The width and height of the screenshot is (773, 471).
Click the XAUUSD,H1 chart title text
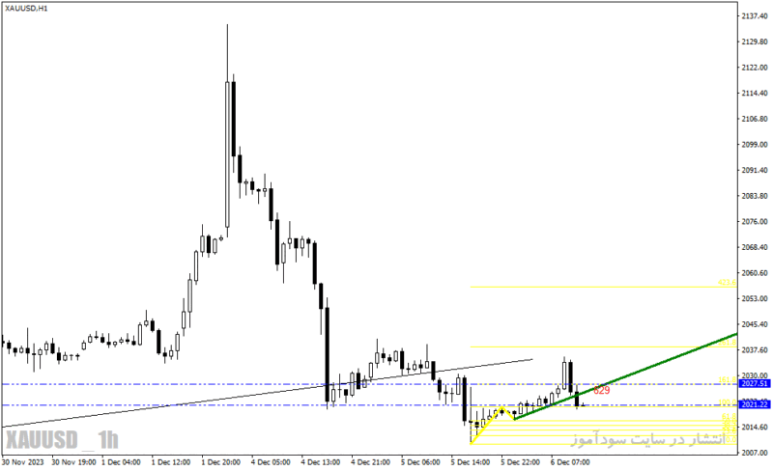tap(26, 9)
